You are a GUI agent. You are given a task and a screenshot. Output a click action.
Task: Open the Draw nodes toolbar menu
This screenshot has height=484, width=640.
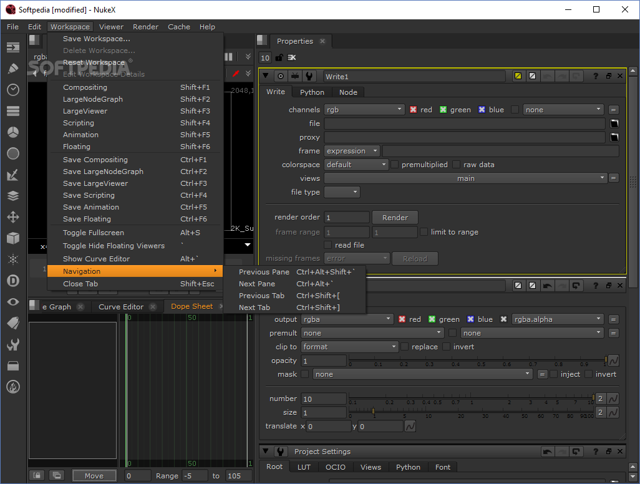(x=13, y=69)
